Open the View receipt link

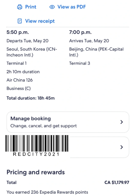pyautogui.click(x=40, y=21)
